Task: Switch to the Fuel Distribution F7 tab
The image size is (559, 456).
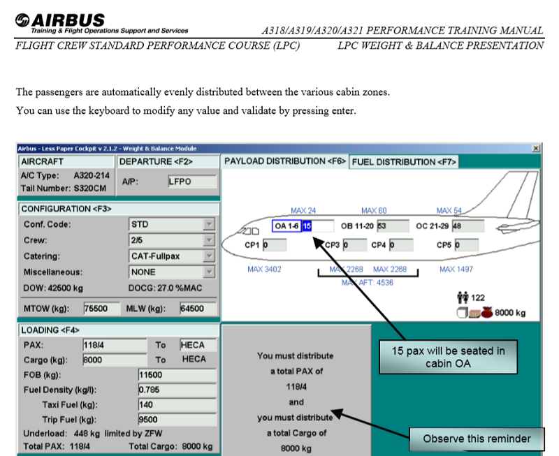Action: click(x=404, y=162)
